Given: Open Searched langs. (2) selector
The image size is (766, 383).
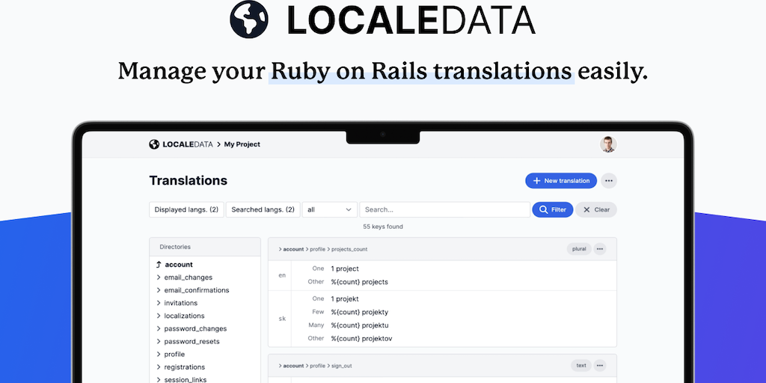Looking at the screenshot, I should click(x=263, y=209).
